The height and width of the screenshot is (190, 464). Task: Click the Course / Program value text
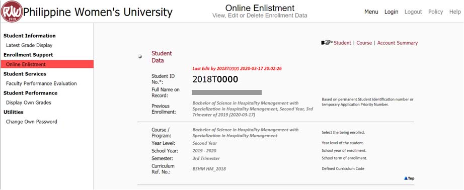(x=246, y=133)
